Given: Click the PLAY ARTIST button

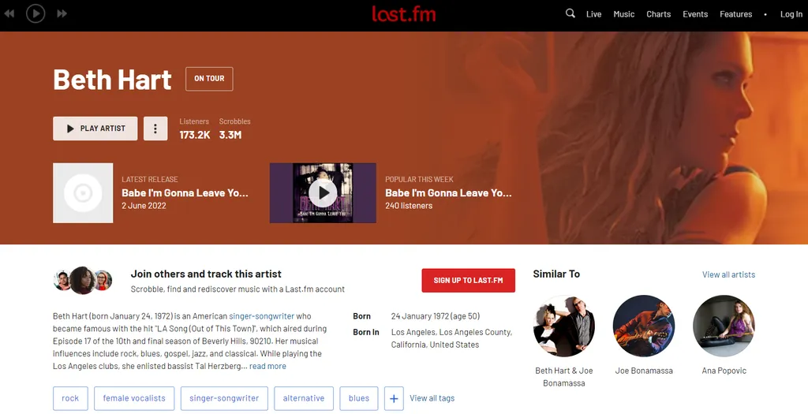Looking at the screenshot, I should pyautogui.click(x=95, y=129).
